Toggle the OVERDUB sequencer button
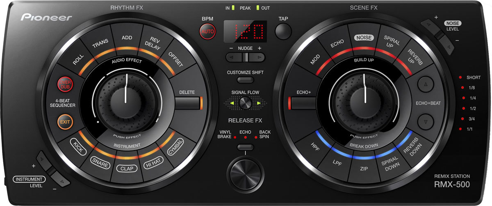The height and width of the screenshot is (206, 492). coord(65,84)
